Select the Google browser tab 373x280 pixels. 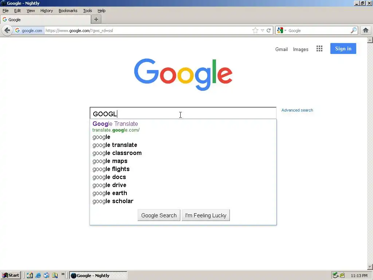46,20
